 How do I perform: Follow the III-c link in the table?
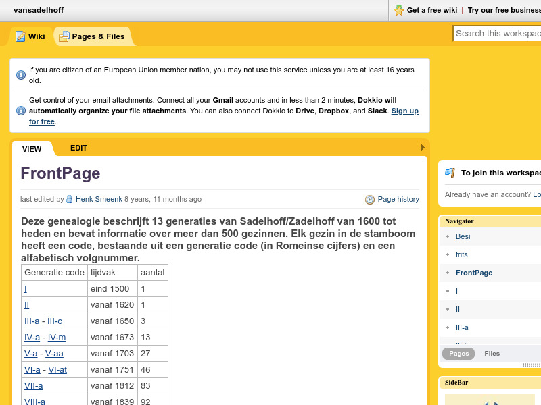pos(54,321)
